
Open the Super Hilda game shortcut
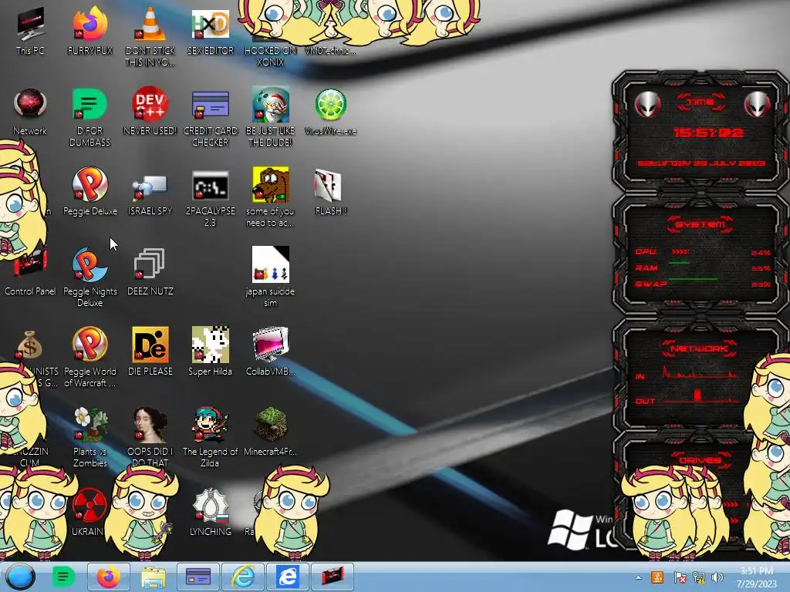[210, 351]
